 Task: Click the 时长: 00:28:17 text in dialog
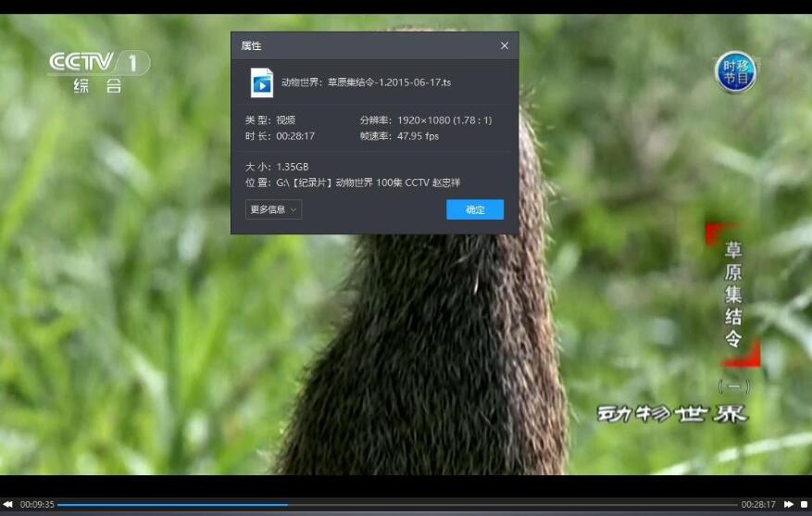[x=280, y=136]
